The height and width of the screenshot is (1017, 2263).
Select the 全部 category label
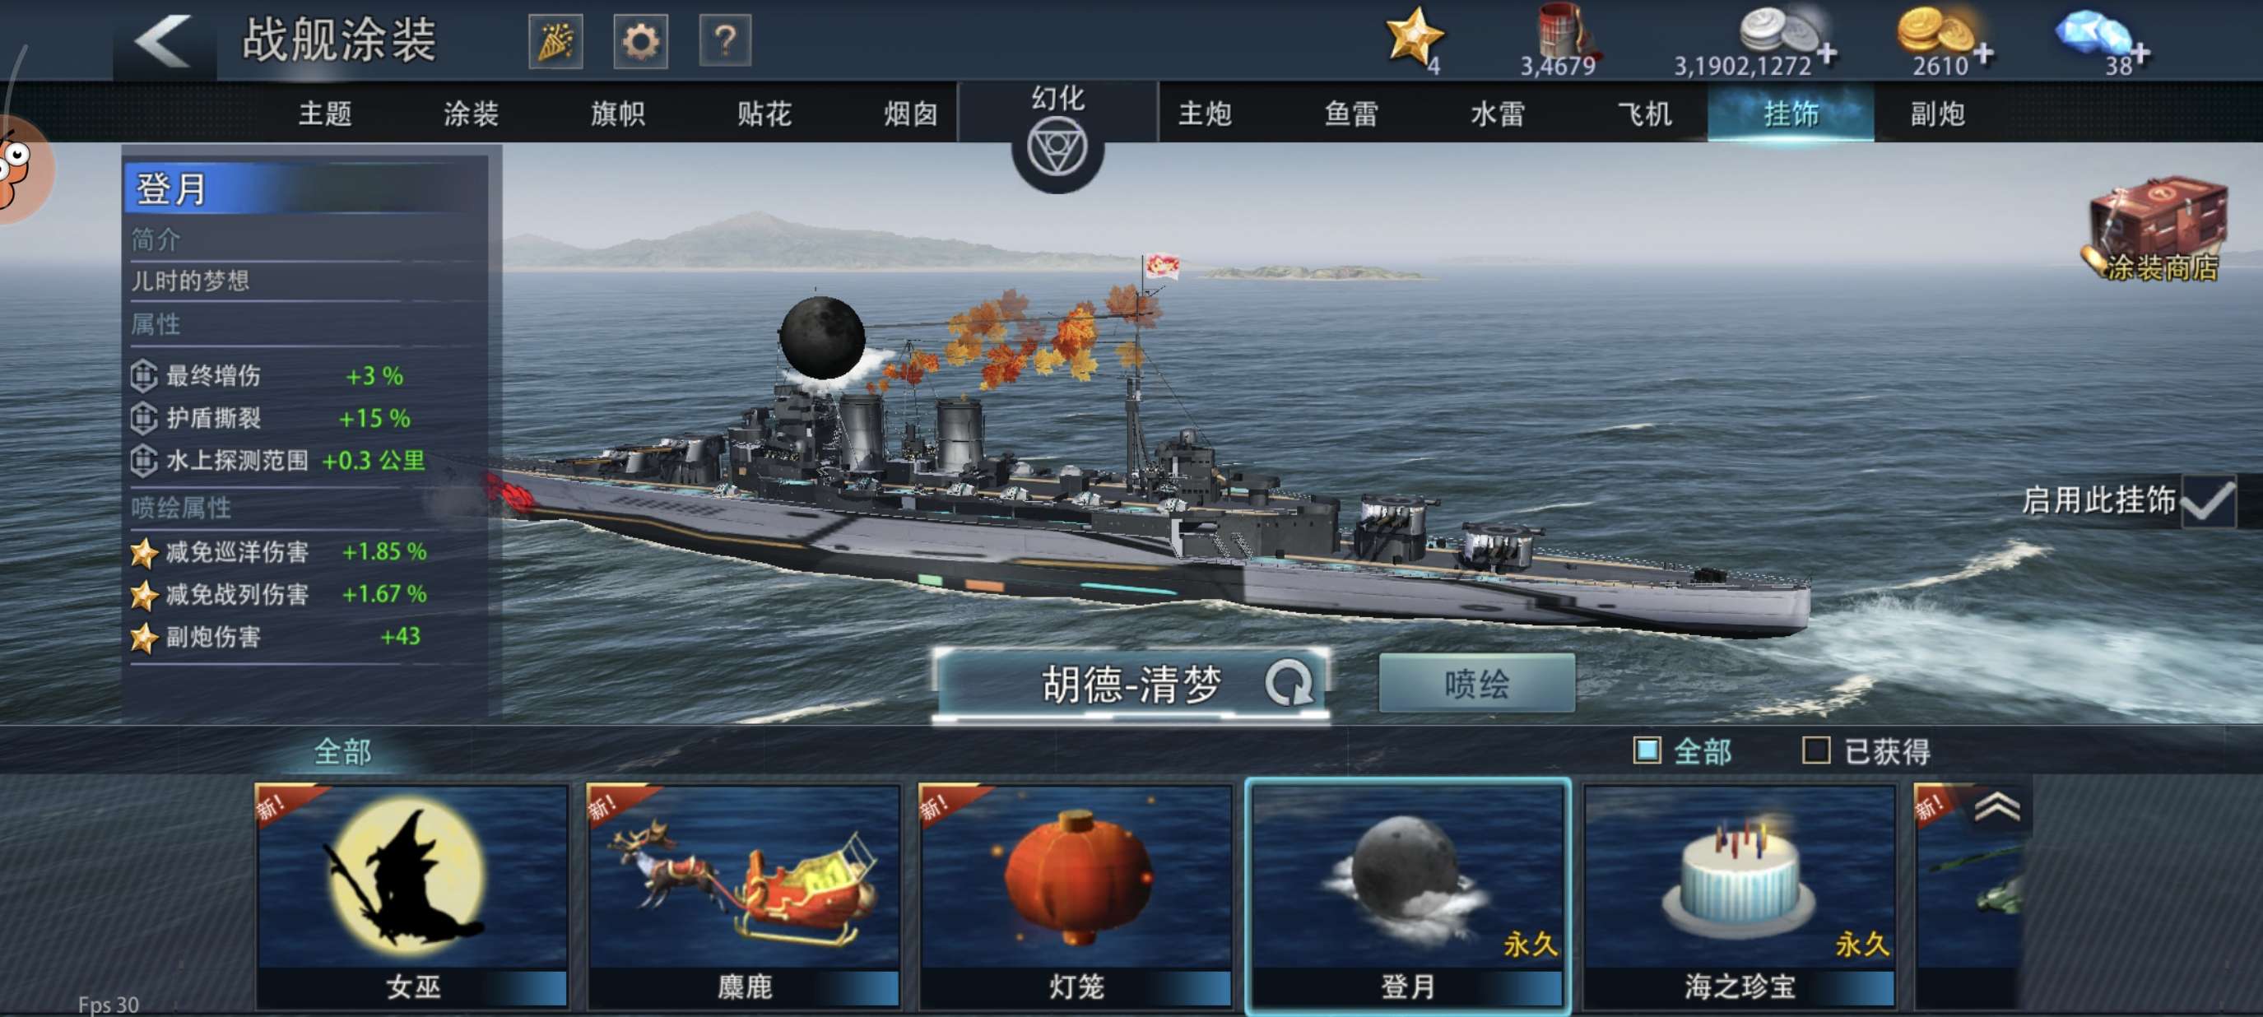342,752
